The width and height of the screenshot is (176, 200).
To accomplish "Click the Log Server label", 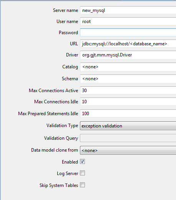I will pos(68,174).
